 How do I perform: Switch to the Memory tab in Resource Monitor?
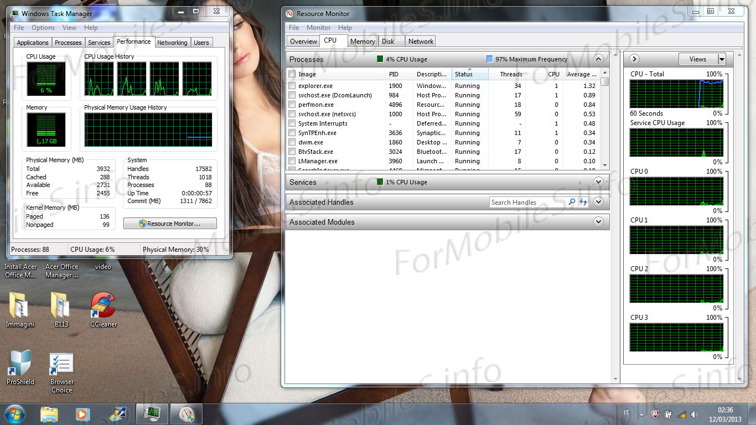tap(363, 42)
